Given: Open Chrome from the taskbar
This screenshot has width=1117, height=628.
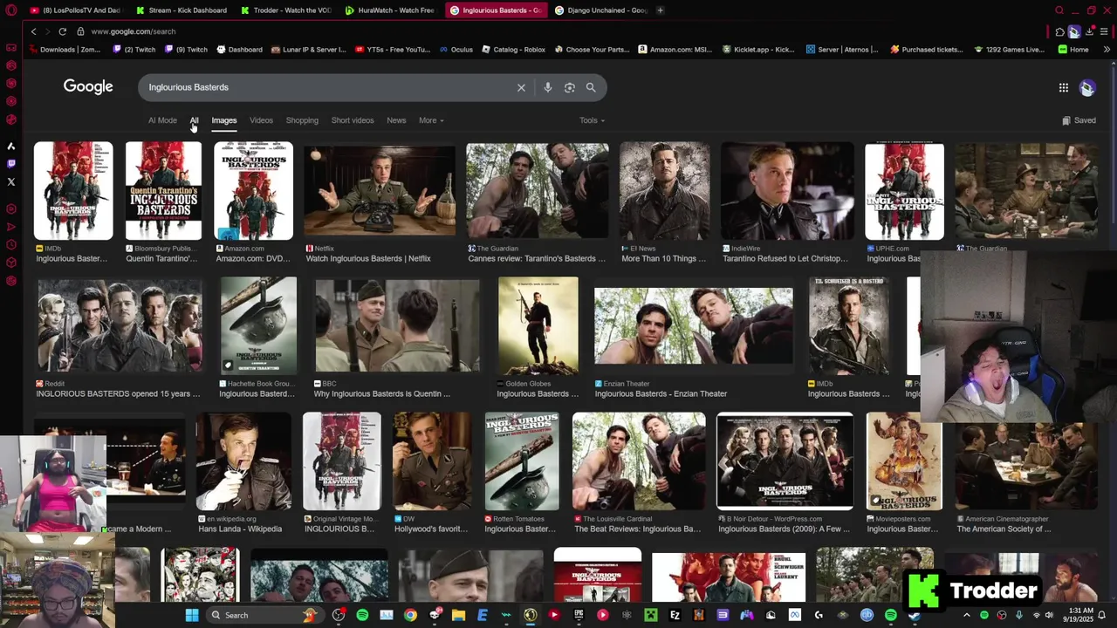Looking at the screenshot, I should point(410,615).
